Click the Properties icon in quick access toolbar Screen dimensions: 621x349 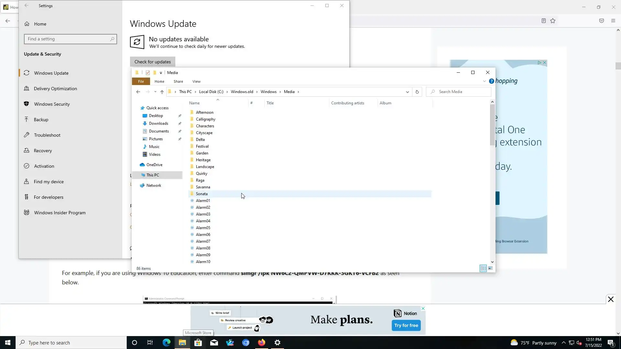(148, 73)
